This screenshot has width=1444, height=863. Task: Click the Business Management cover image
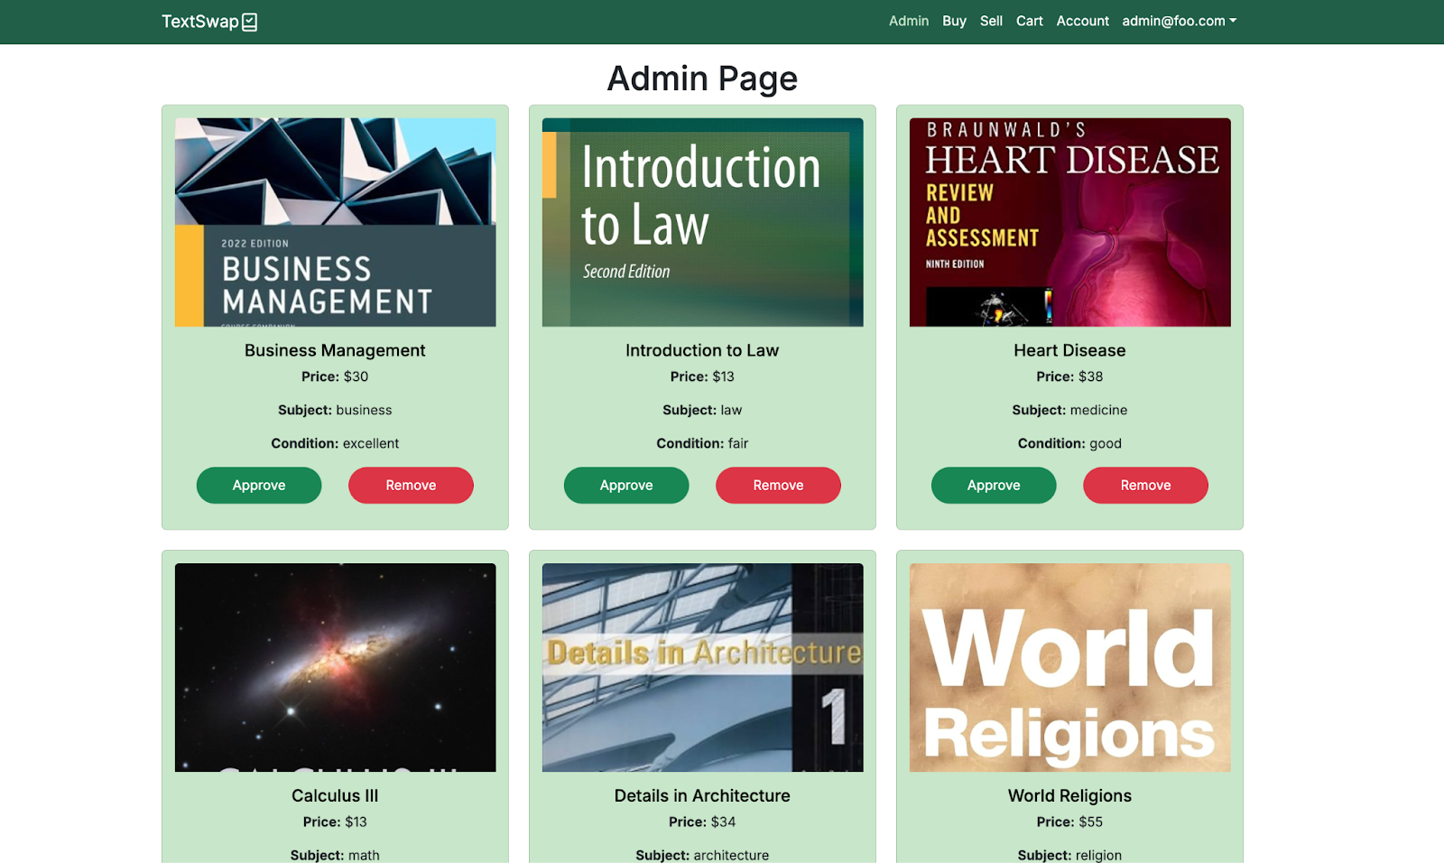(x=335, y=222)
